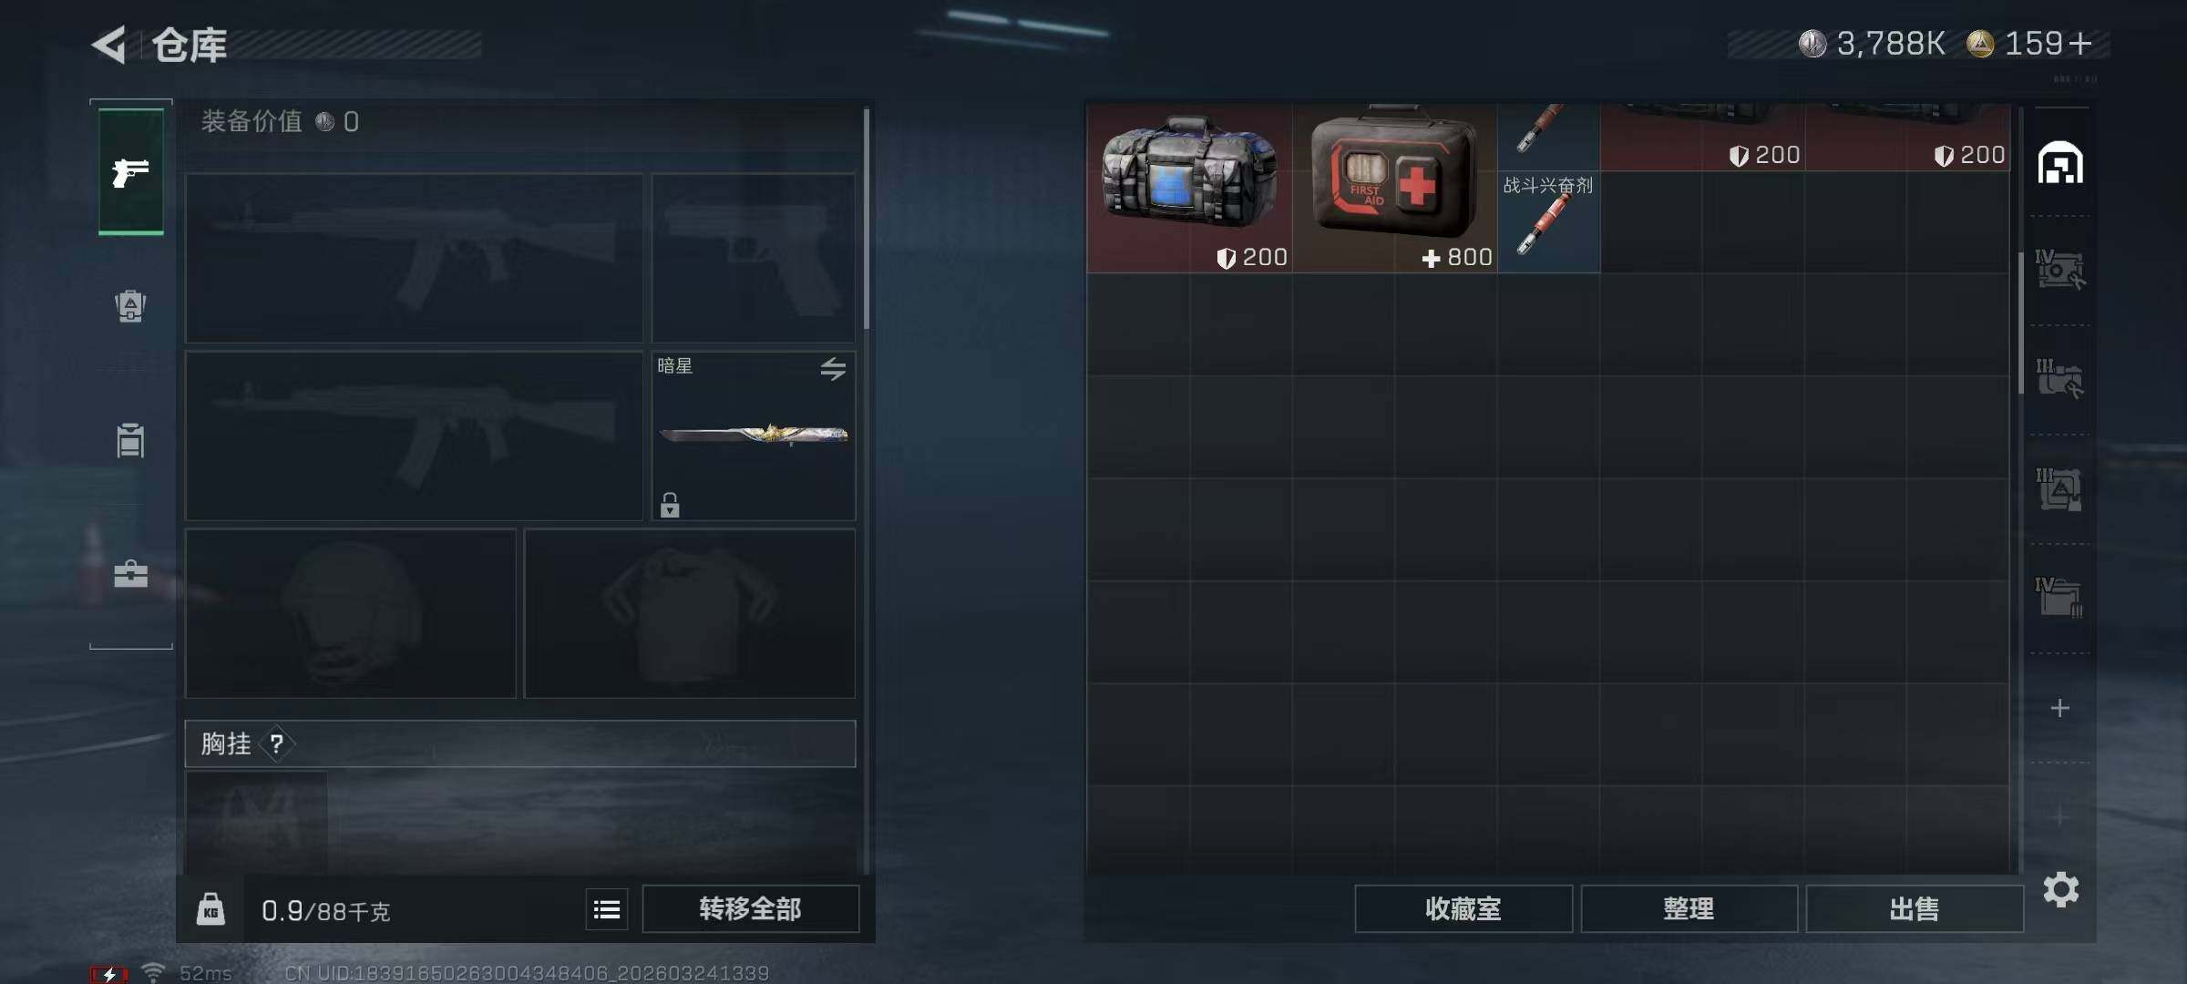This screenshot has width=2187, height=984.
Task: Toggle the list view icon beside 转移全部
Action: point(607,909)
